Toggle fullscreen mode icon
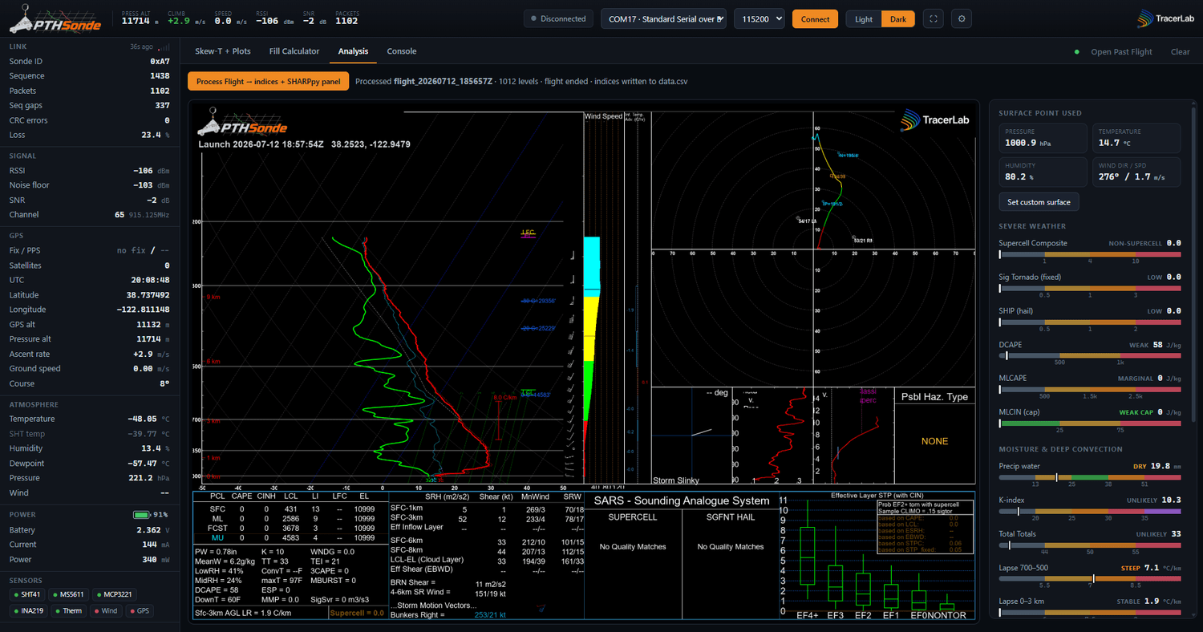1203x632 pixels. [933, 18]
